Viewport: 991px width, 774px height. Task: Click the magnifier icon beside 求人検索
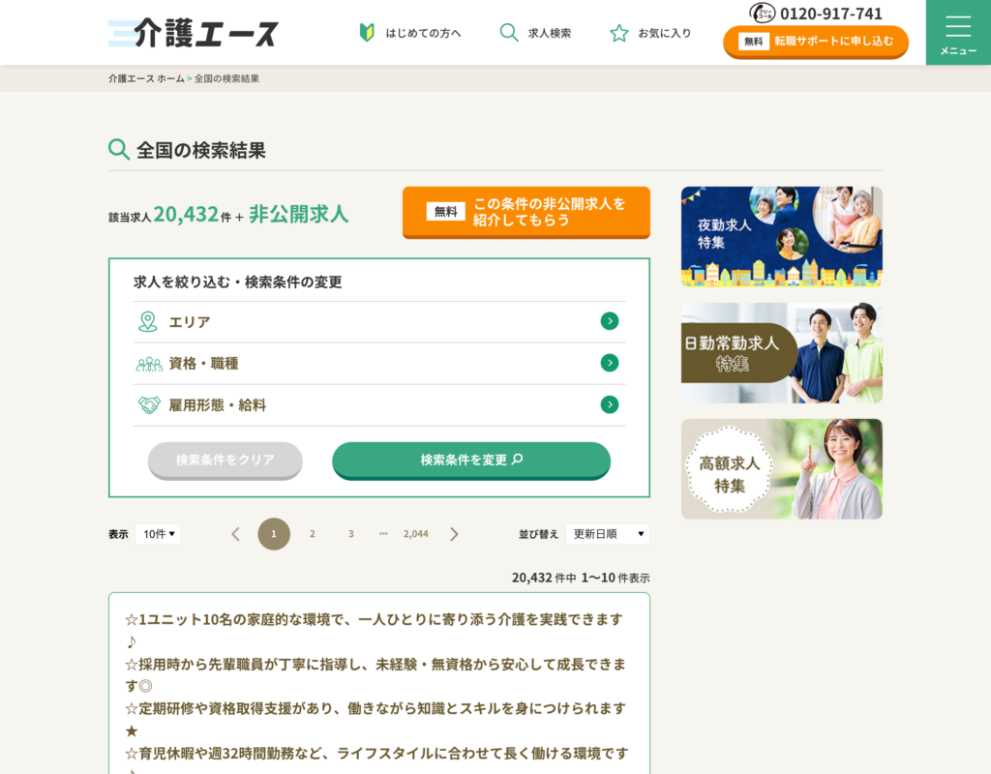click(x=509, y=32)
